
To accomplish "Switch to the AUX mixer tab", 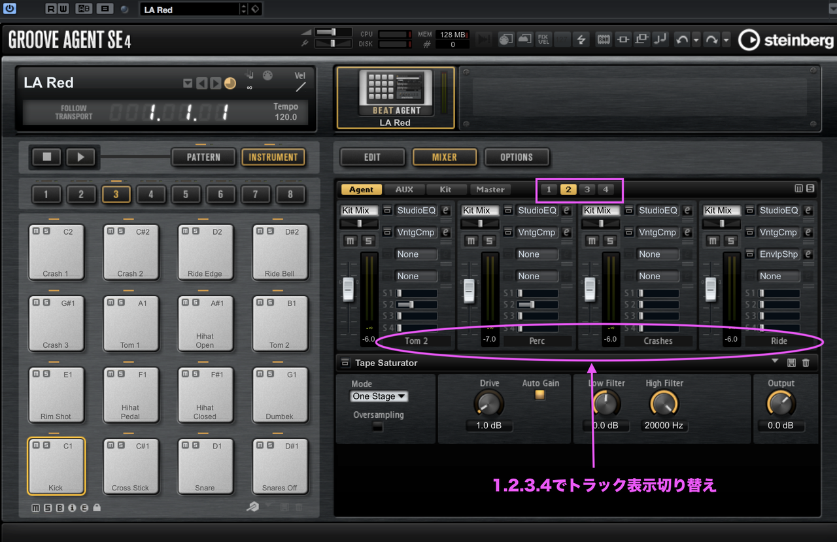I will click(x=404, y=190).
